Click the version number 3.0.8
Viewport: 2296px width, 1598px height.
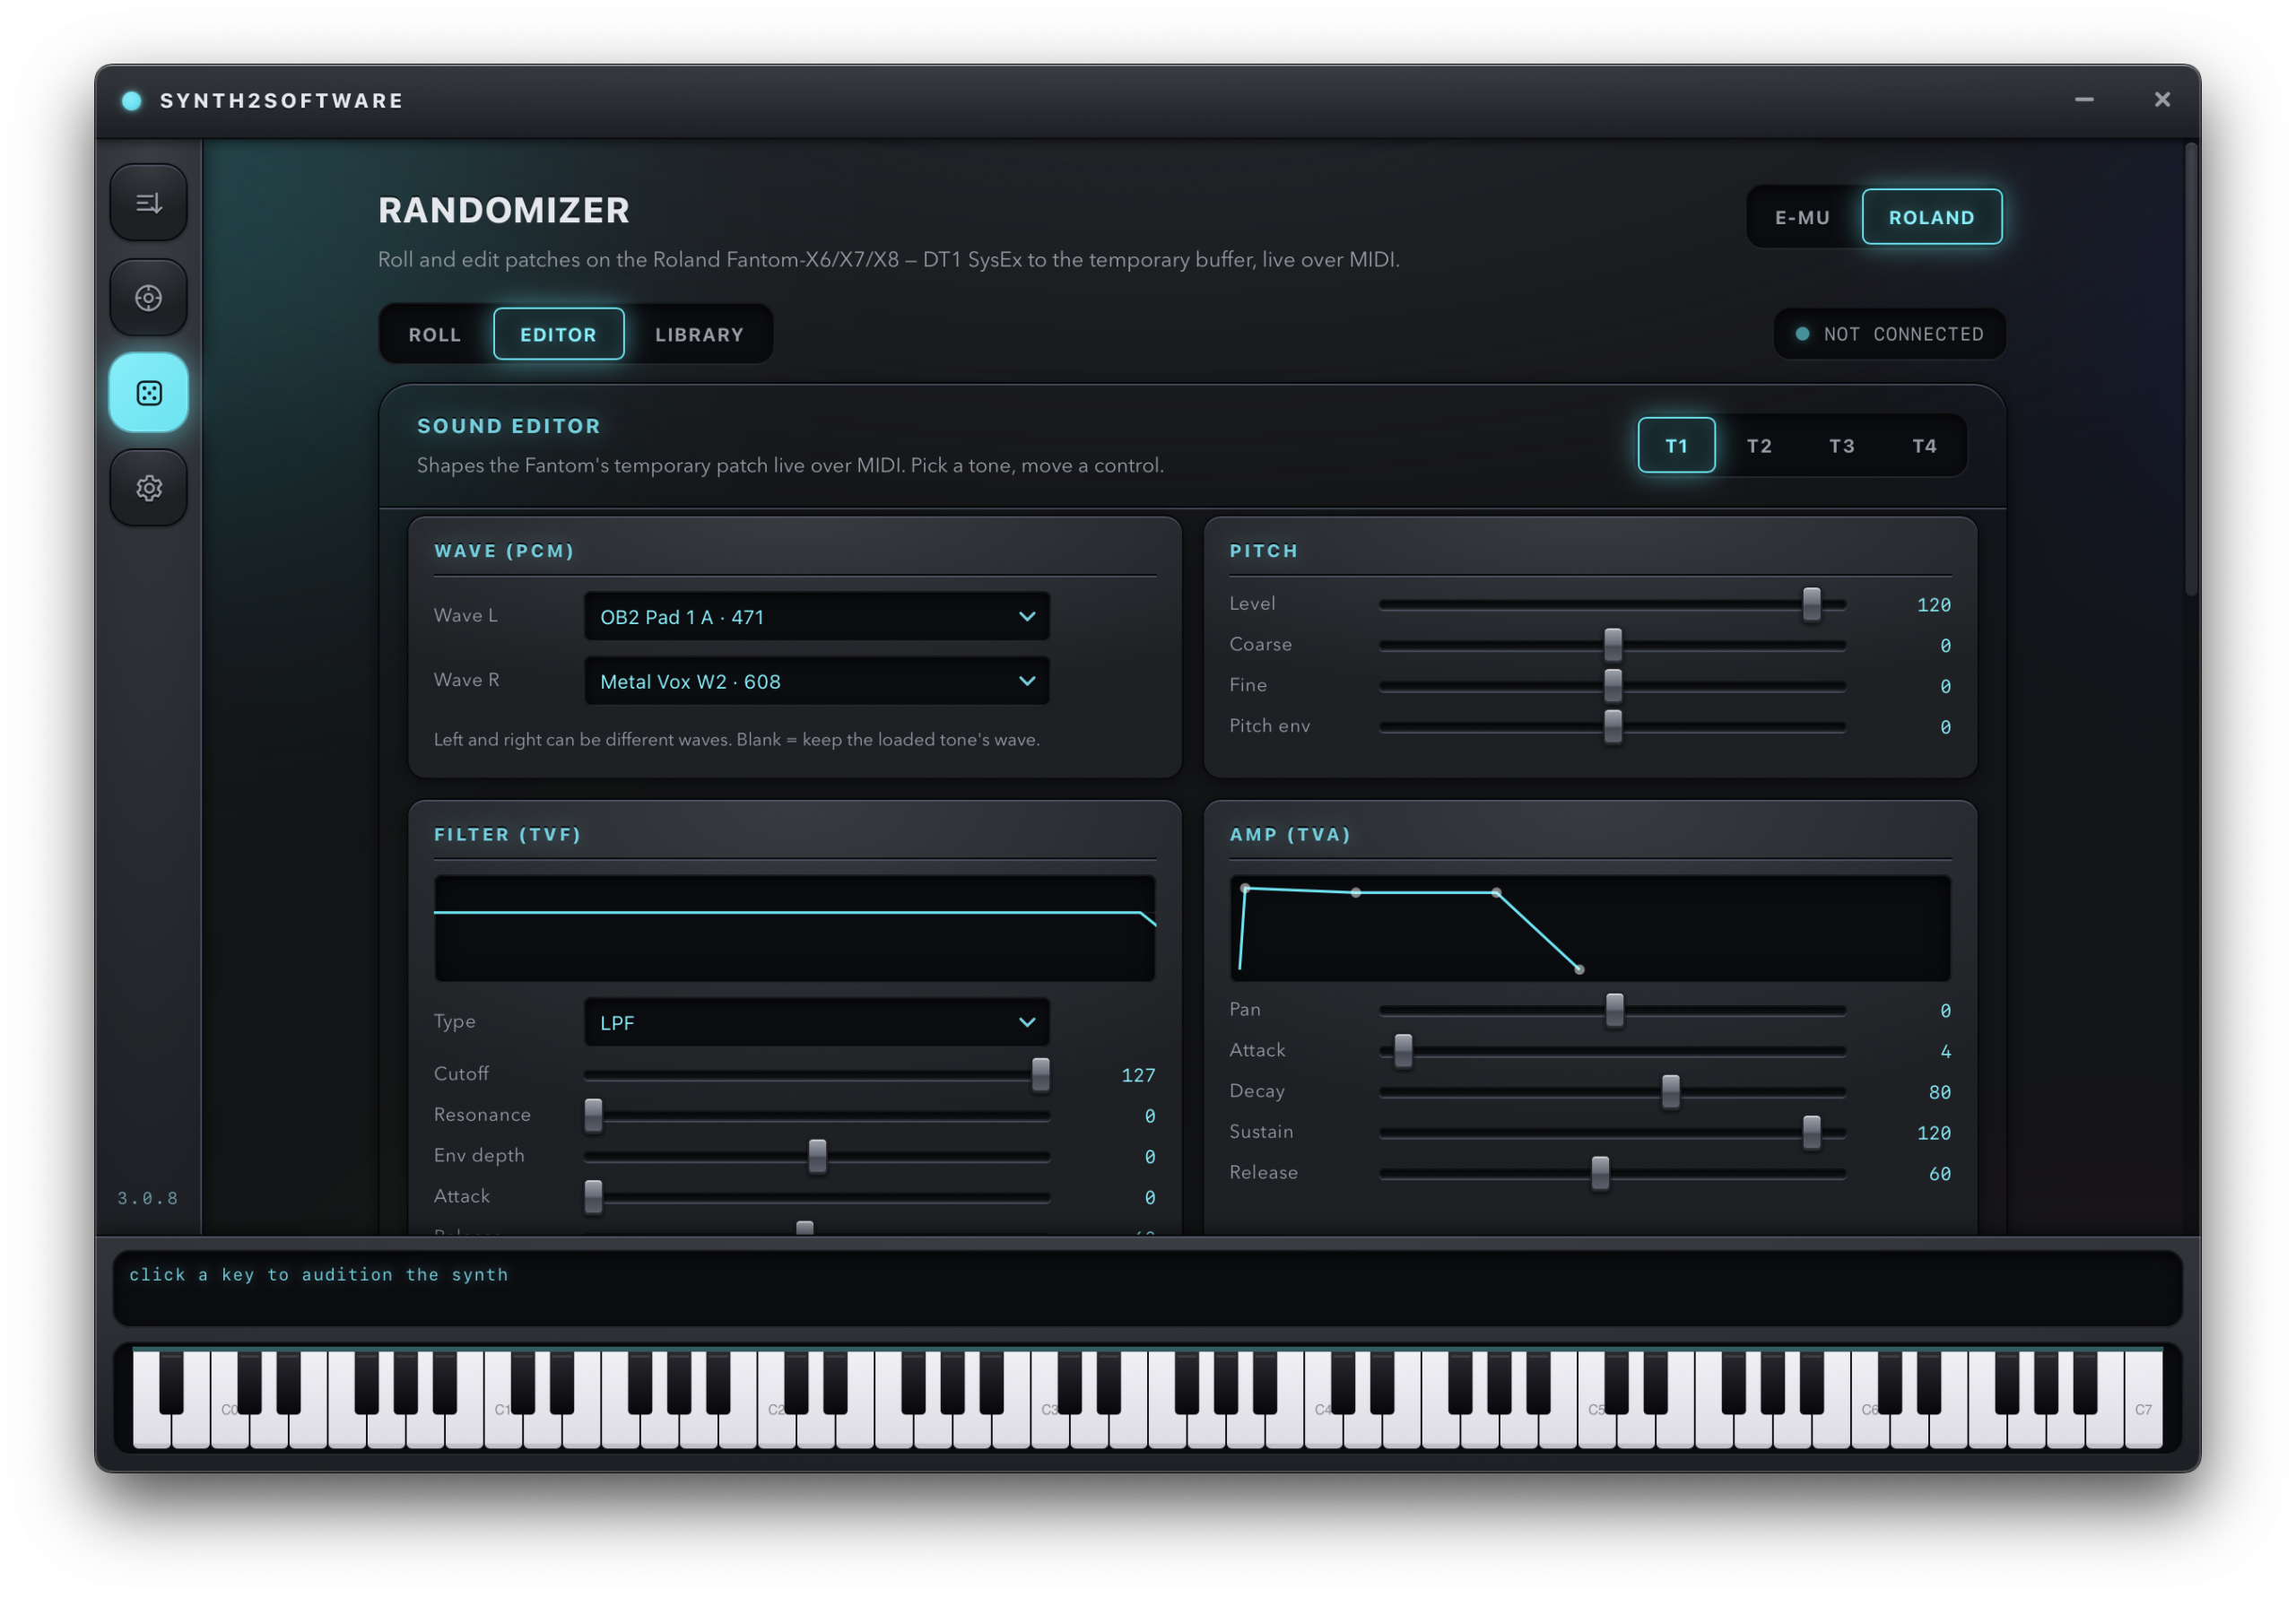147,1198
